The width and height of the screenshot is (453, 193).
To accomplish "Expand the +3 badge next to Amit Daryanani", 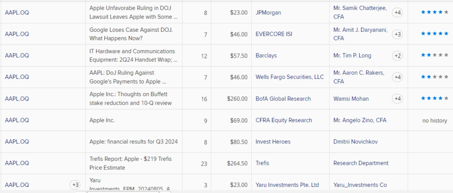I will point(397,34).
